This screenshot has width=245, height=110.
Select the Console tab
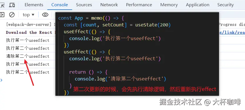(x=60, y=5)
